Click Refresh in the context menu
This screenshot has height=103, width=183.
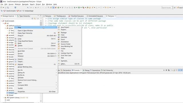(x=20, y=64)
